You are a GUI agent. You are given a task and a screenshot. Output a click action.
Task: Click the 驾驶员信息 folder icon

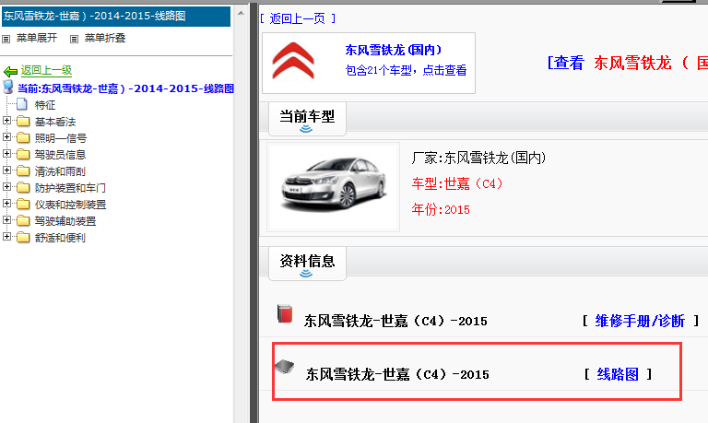[x=23, y=155]
